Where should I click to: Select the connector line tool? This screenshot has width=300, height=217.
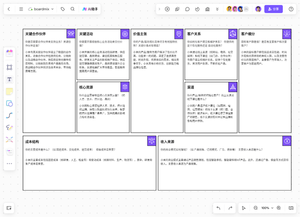point(9,115)
